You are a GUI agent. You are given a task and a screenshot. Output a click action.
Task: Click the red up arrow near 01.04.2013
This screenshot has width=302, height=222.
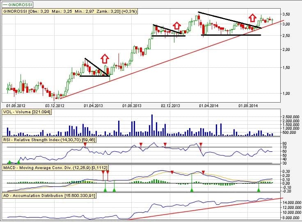[105, 58]
